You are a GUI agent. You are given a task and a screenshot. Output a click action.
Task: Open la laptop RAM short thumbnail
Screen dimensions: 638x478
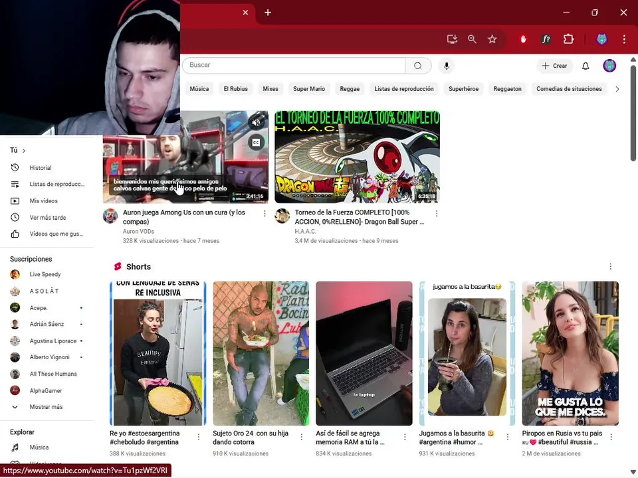[364, 353]
